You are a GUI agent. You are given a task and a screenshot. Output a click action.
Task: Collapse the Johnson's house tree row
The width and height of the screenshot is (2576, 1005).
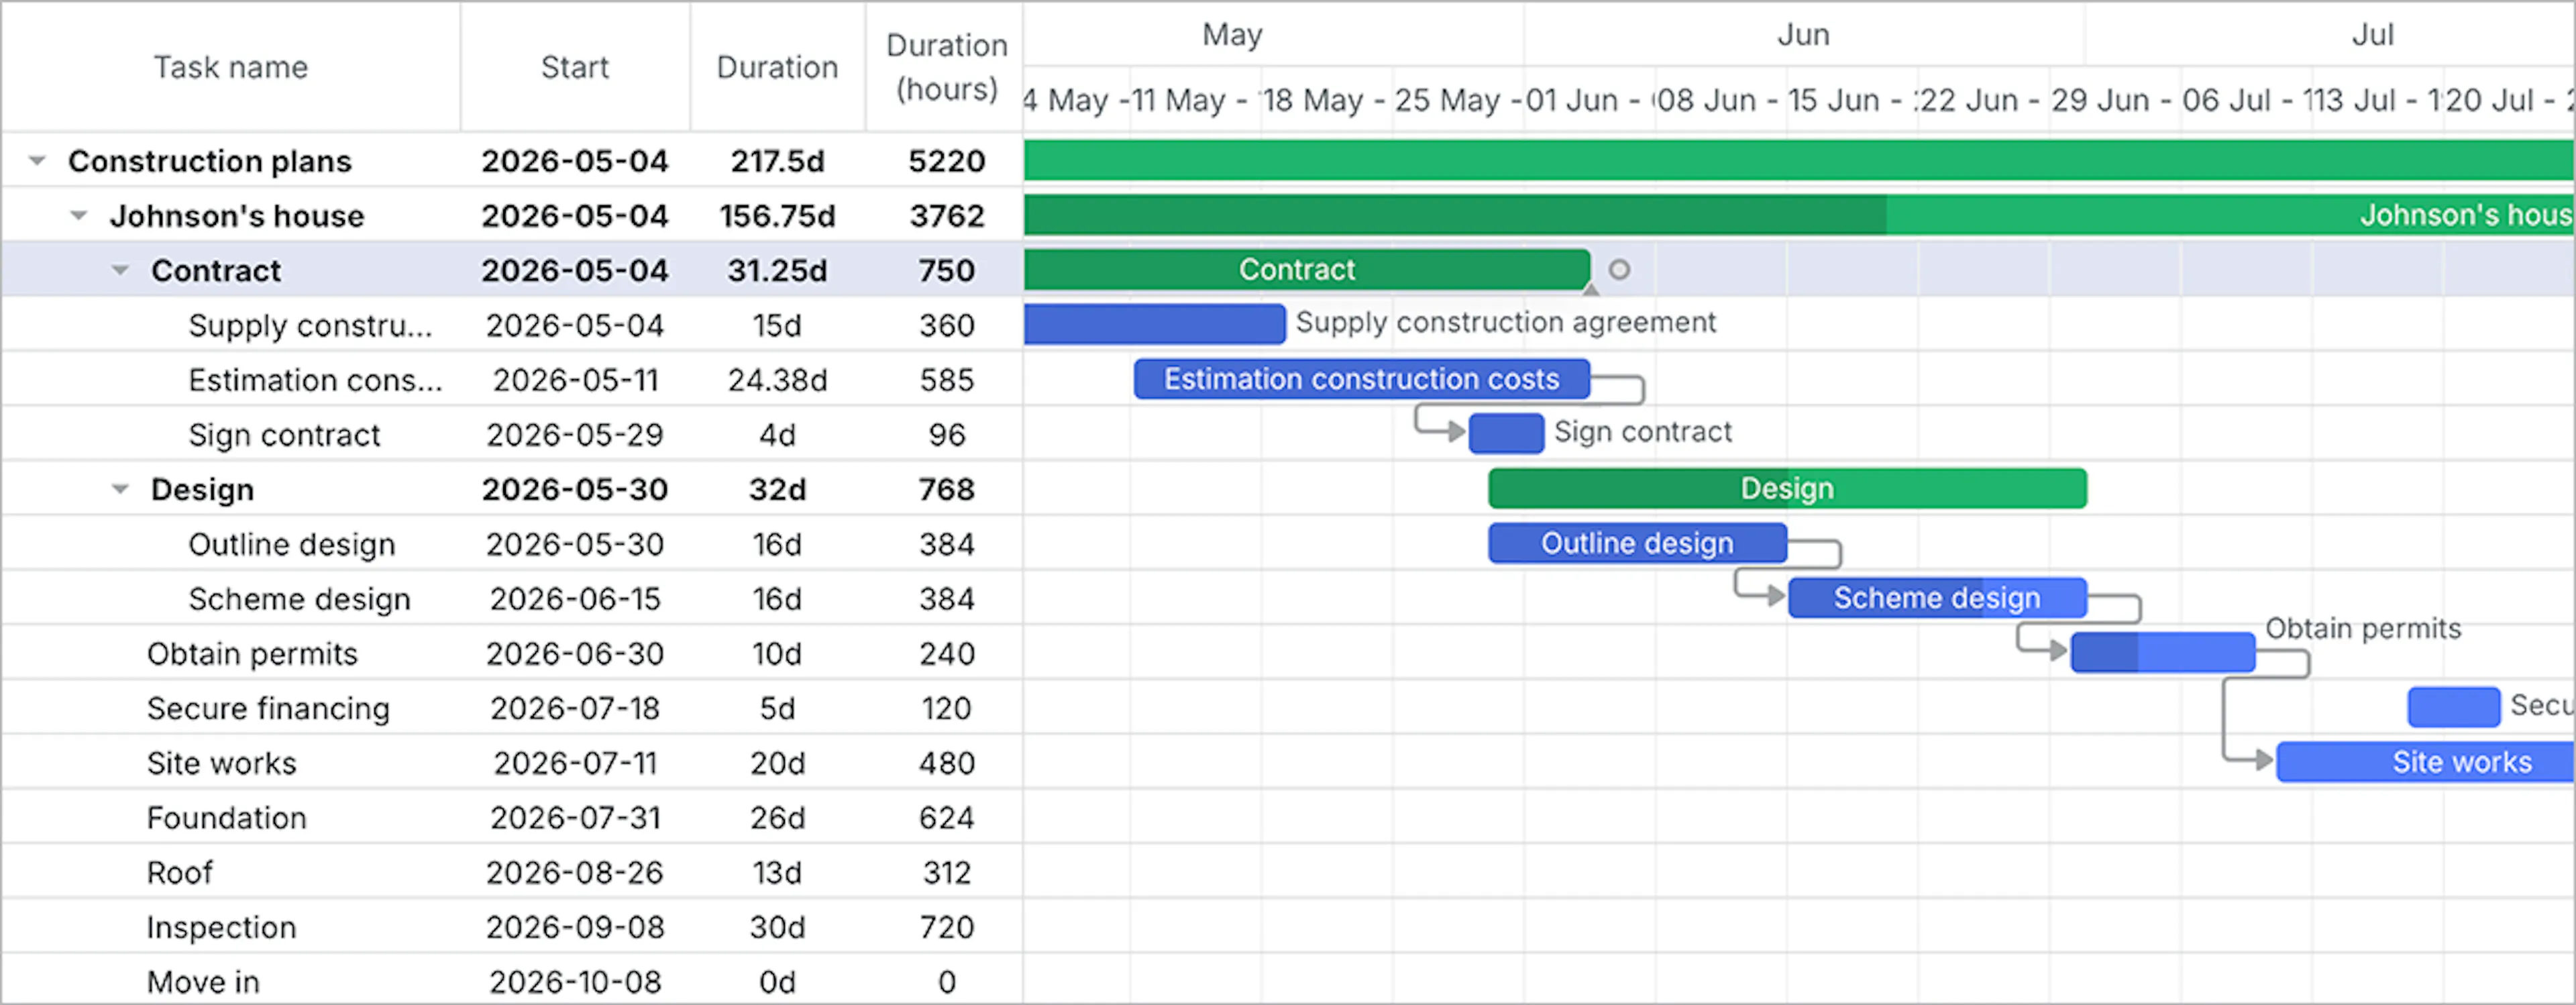(x=79, y=215)
